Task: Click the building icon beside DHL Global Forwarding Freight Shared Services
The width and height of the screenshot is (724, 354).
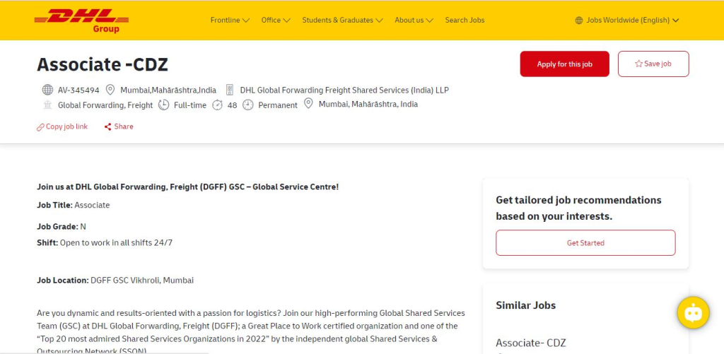Action: 230,90
